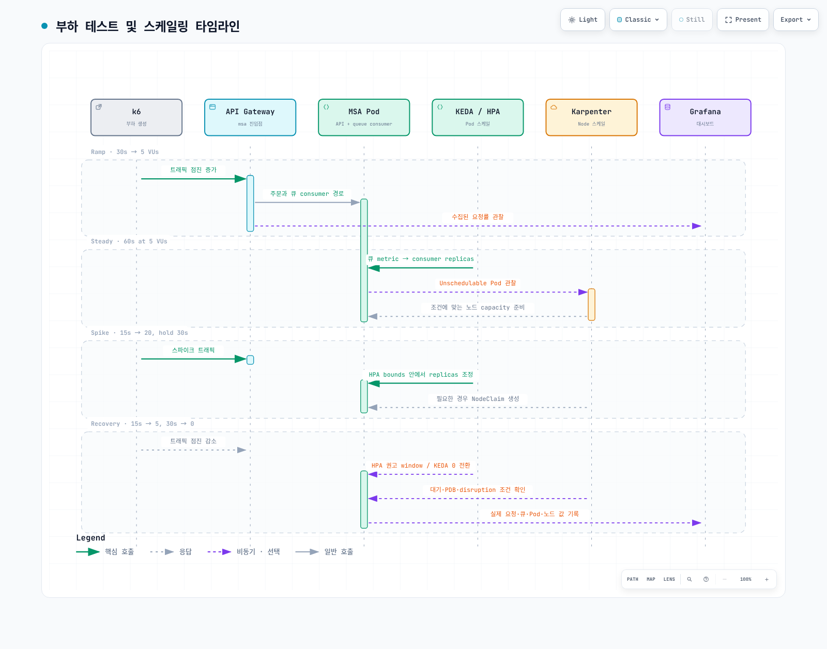Toggle the LENS view mode
This screenshot has width=827, height=649.
click(x=669, y=579)
